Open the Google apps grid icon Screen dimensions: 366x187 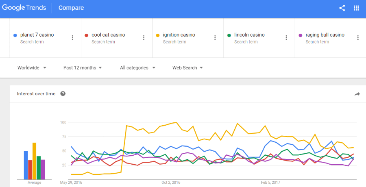(x=356, y=8)
